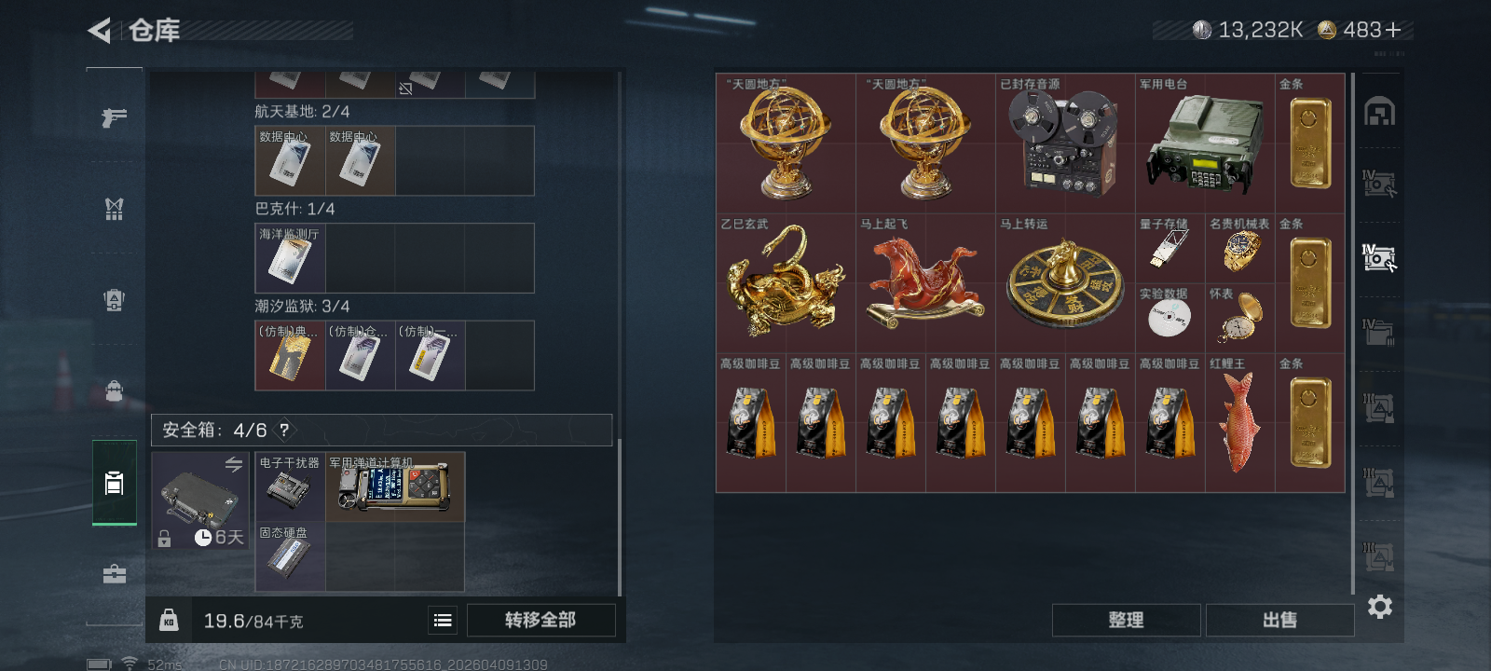
Task: Click the 出售 sell button
Action: pos(1279,620)
